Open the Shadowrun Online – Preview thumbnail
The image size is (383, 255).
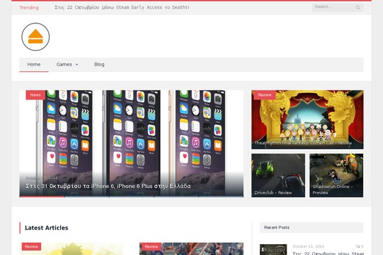click(x=336, y=175)
